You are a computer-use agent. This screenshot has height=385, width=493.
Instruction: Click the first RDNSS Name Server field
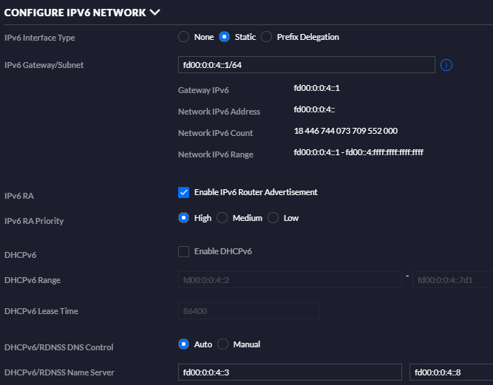coord(289,372)
